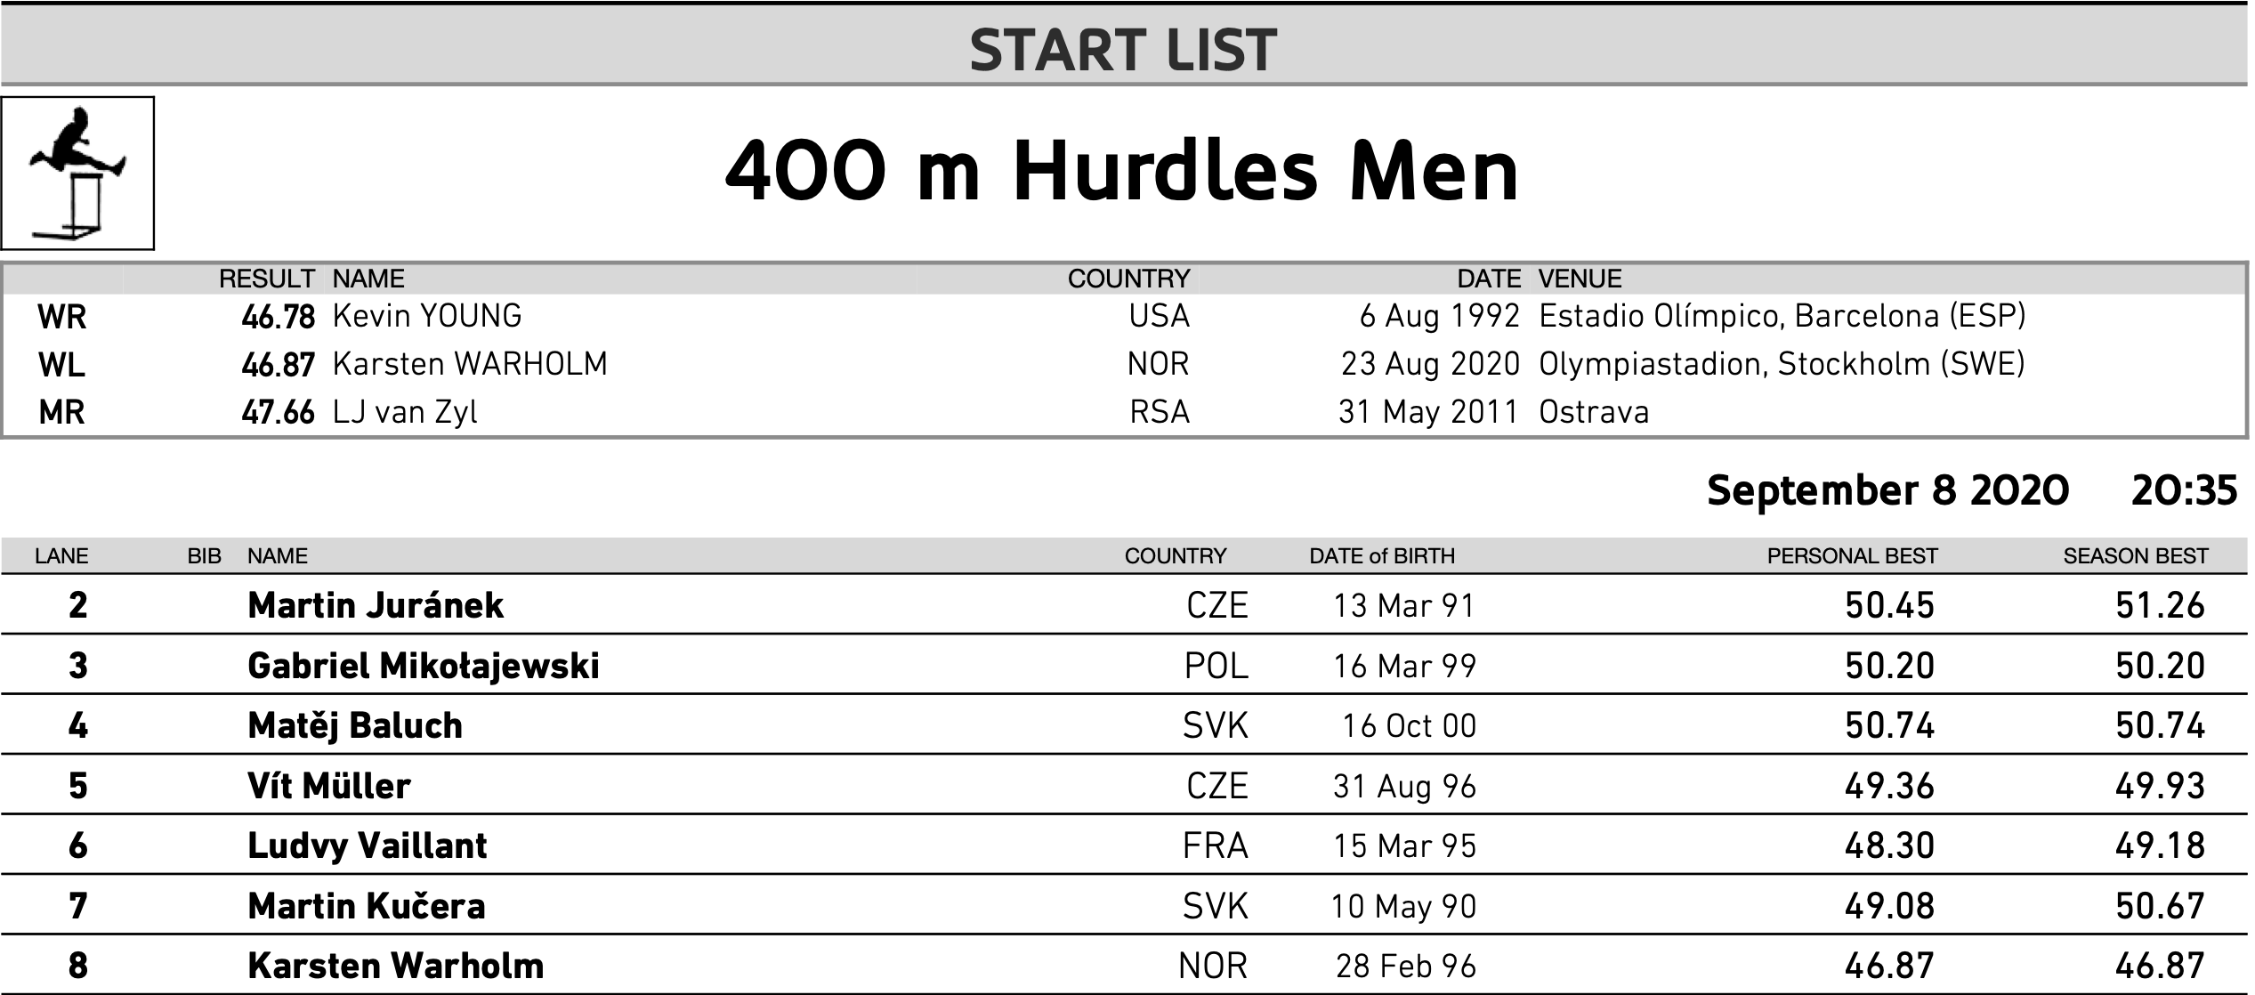2255x995 pixels.
Task: Click the WR record row label
Action: click(62, 317)
